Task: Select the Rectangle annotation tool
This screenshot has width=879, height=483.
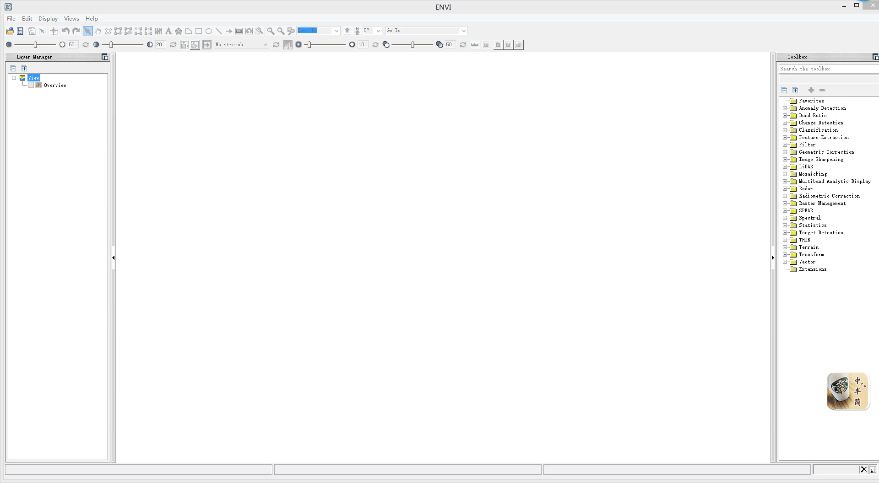Action: [x=199, y=31]
